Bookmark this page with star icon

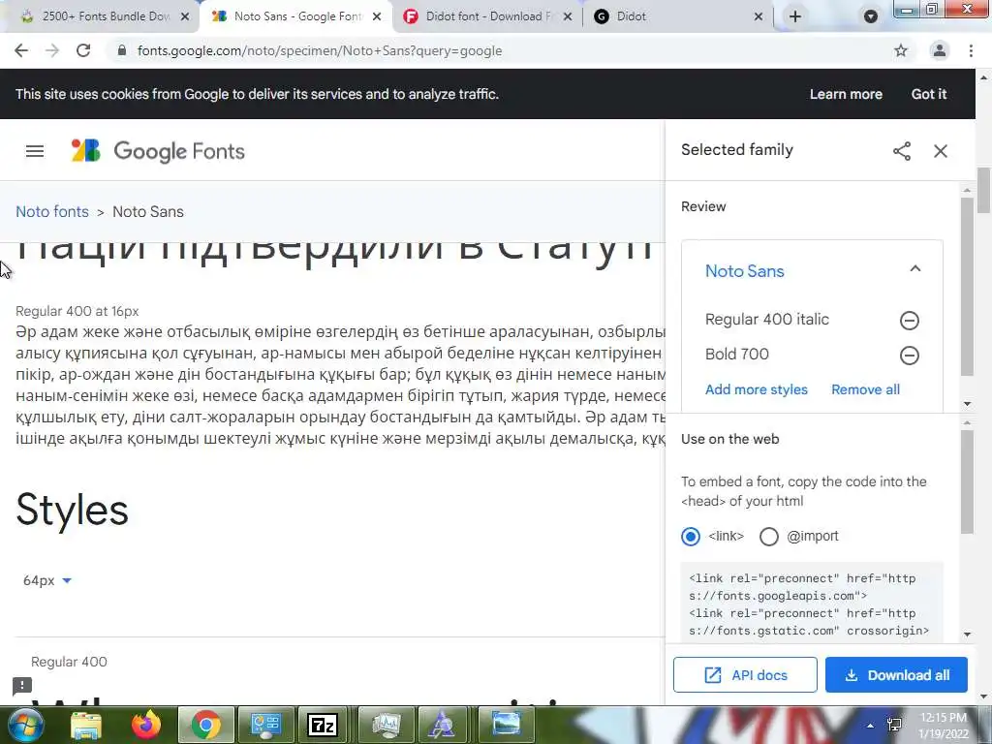coord(901,50)
